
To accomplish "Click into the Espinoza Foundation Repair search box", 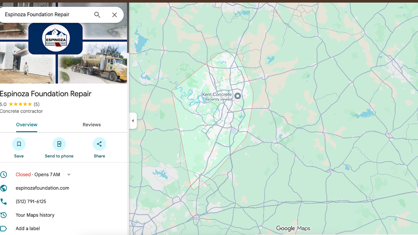I will coord(46,15).
